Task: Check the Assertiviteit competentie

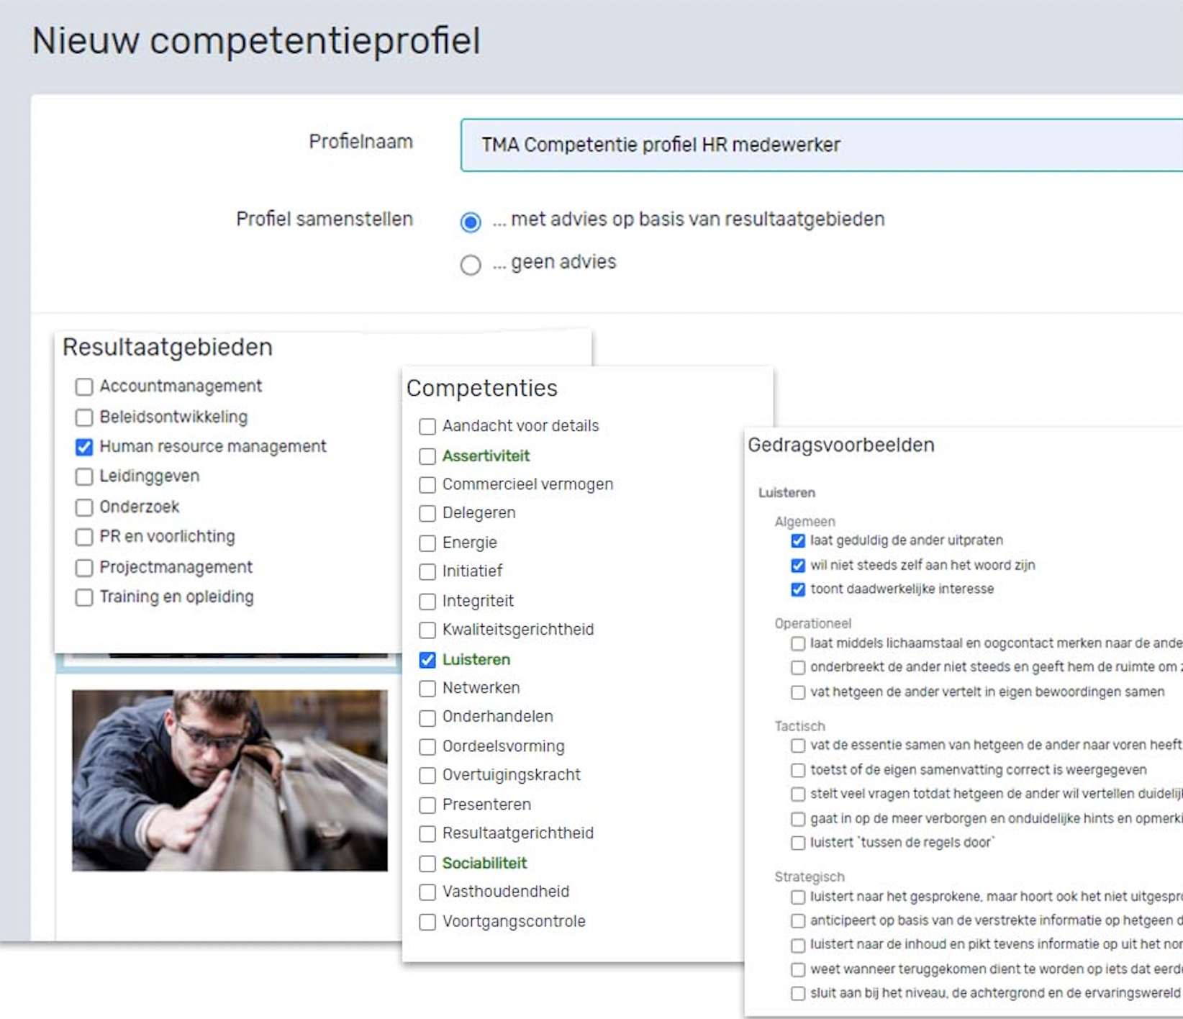Action: point(427,456)
